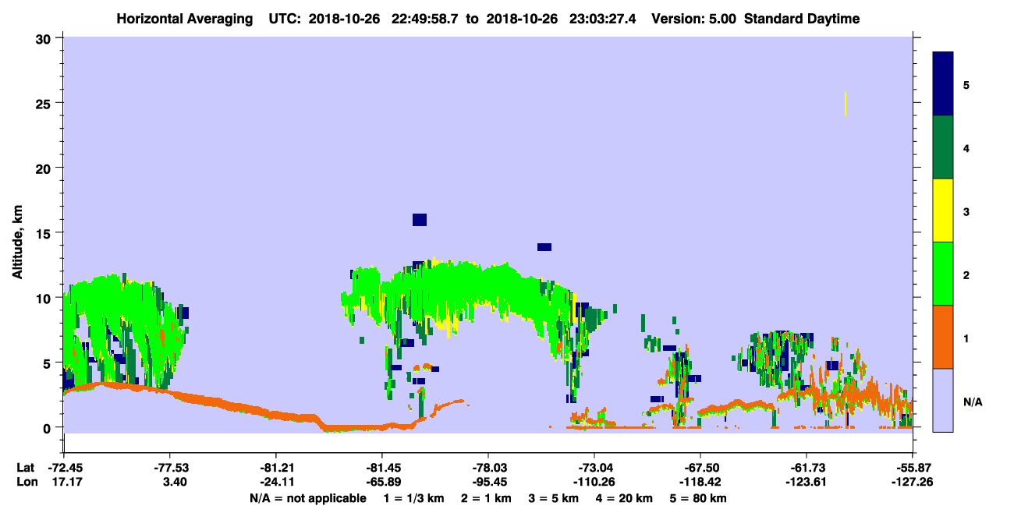Click the latitude value -72.45

pos(64,468)
